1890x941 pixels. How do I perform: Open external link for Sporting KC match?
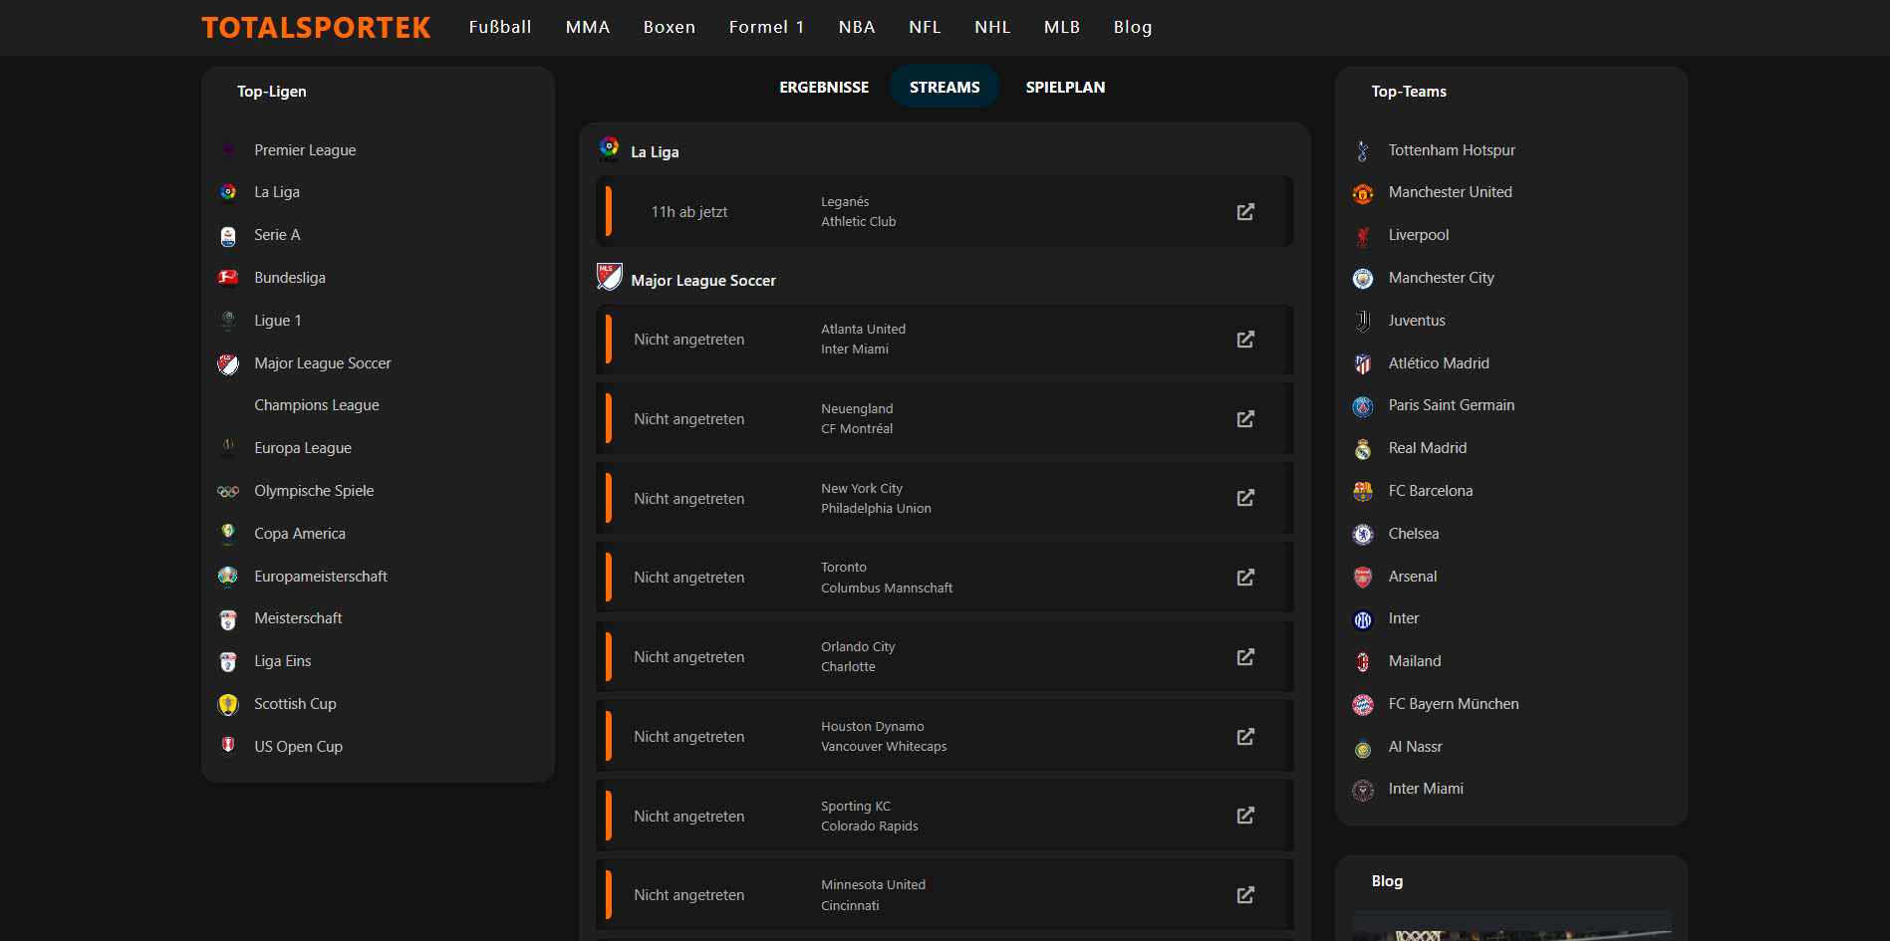pos(1244,816)
